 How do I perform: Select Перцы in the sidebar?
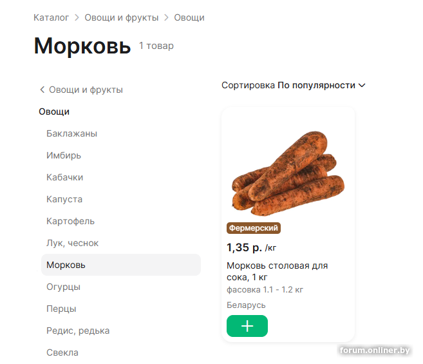[x=61, y=309]
